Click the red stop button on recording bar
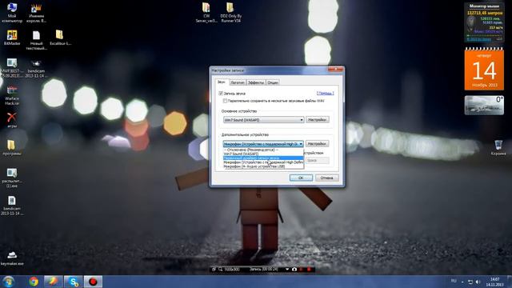512x288 pixels. click(x=309, y=270)
